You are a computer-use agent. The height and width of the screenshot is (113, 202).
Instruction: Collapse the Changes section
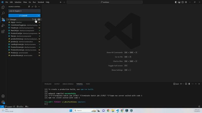pyautogui.click(x=9, y=19)
